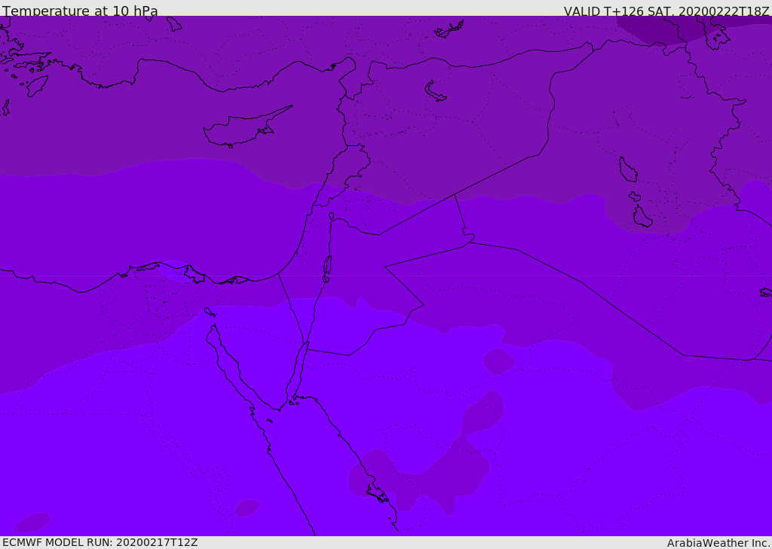Viewport: 772px width, 549px height.
Task: Click the 'VALID T+126 SAT. 20200222T18Z' label
Action: (667, 11)
